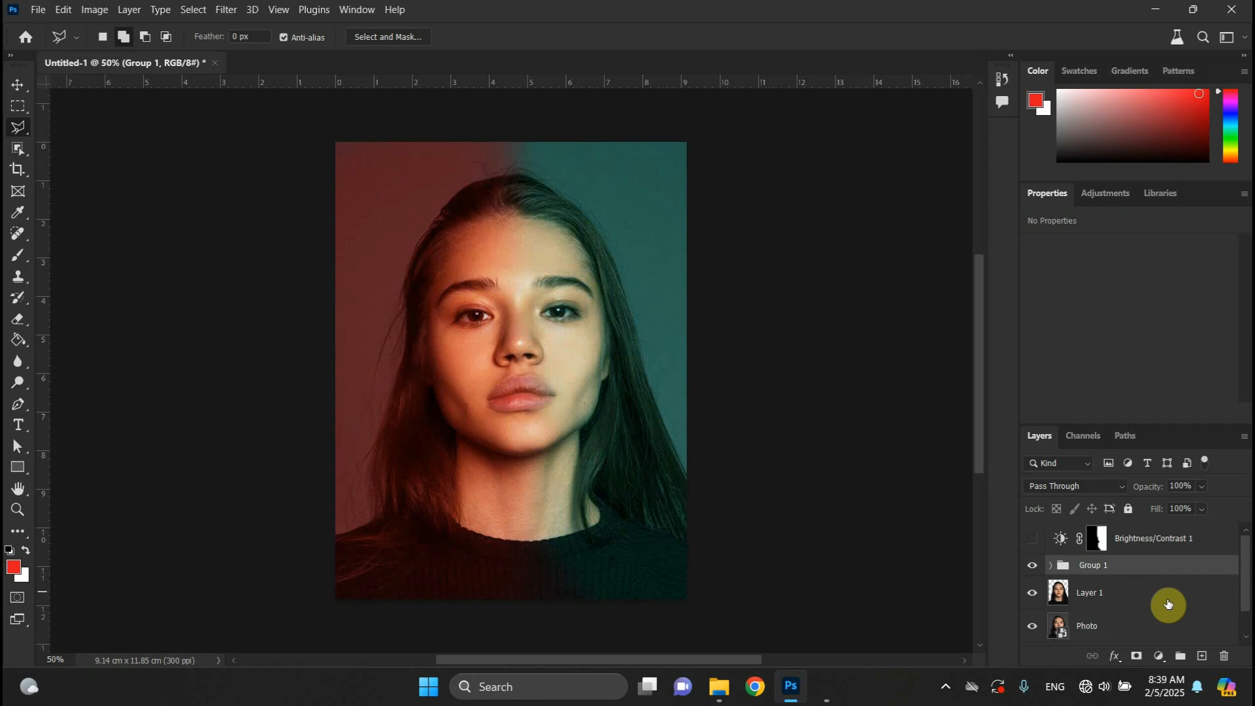
Task: Open the lasso tool preset picker arrow
Action: tap(76, 37)
